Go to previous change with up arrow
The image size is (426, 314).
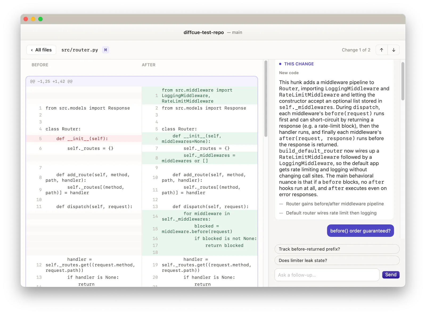click(x=382, y=50)
